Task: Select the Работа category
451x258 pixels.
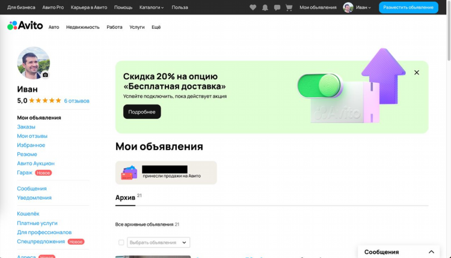Action: pos(114,27)
